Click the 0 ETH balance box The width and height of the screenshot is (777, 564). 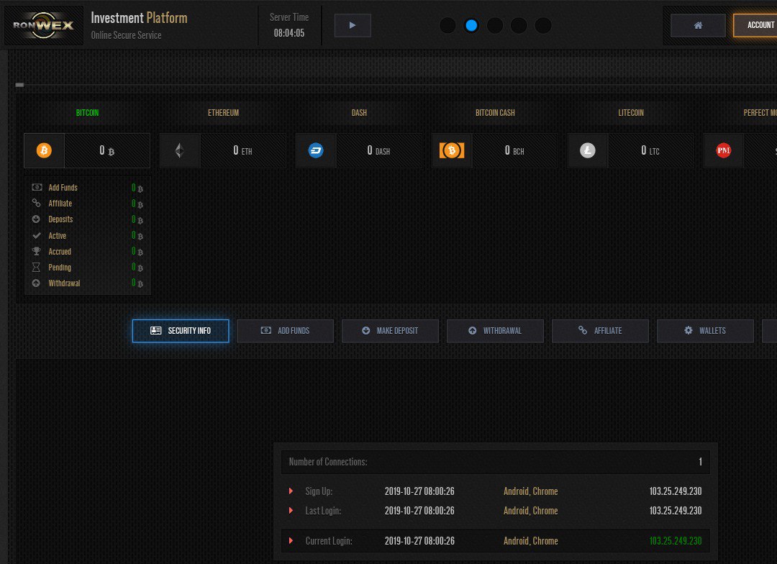[243, 150]
